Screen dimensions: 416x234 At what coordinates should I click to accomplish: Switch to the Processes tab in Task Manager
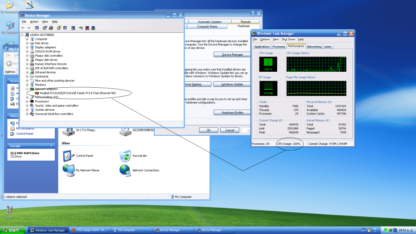pyautogui.click(x=278, y=46)
